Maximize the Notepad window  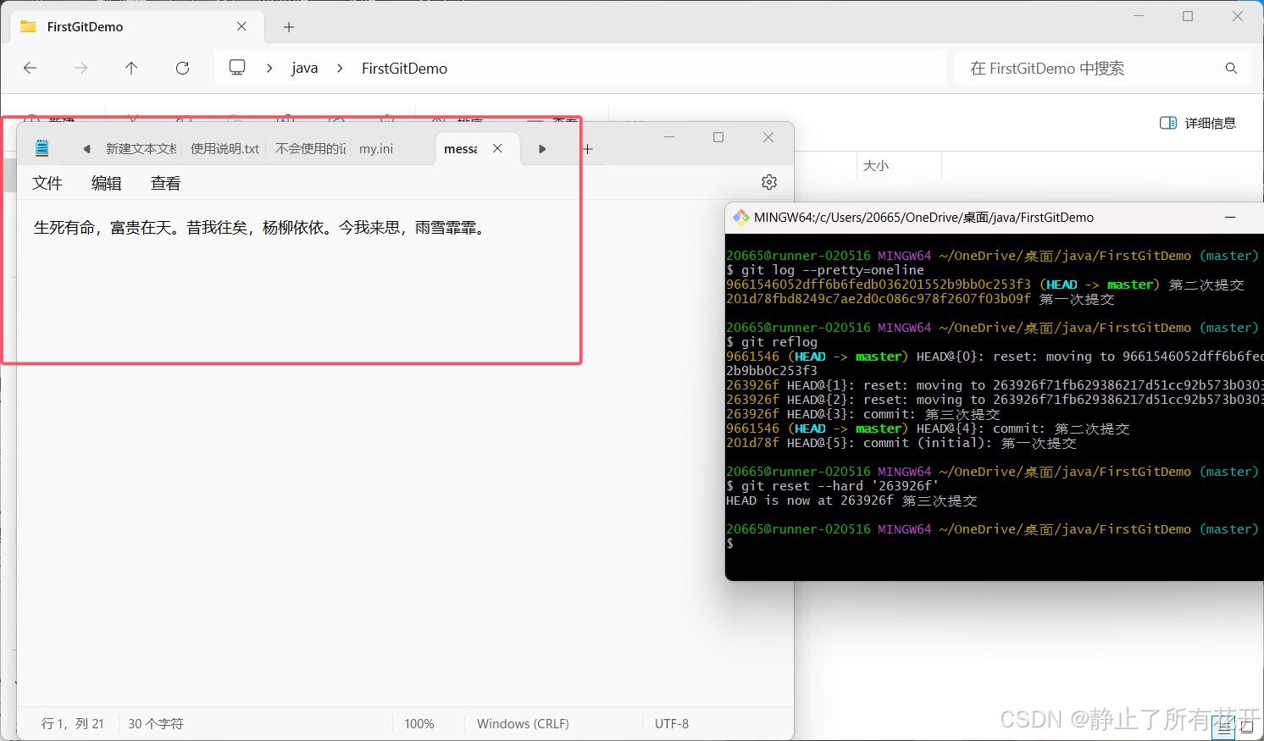tap(718, 137)
